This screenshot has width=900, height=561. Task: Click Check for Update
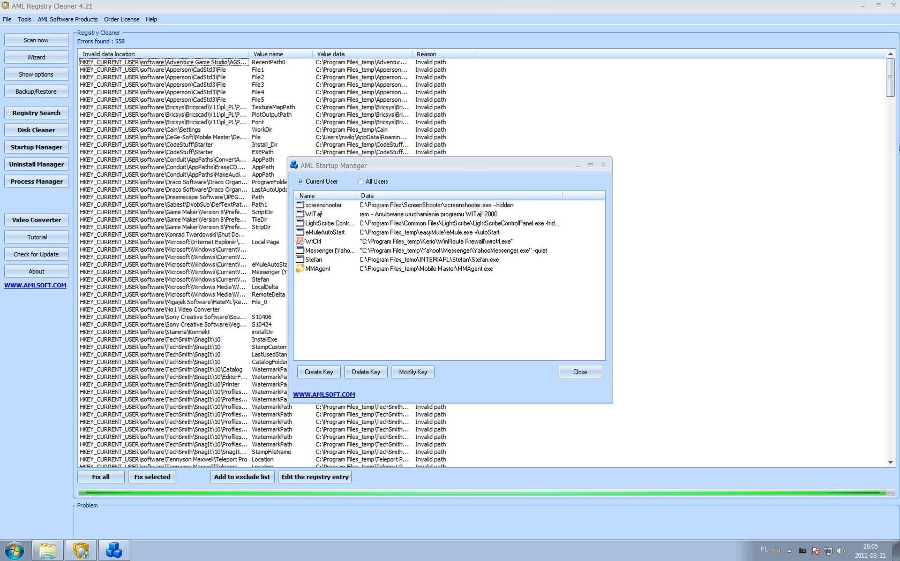click(36, 254)
